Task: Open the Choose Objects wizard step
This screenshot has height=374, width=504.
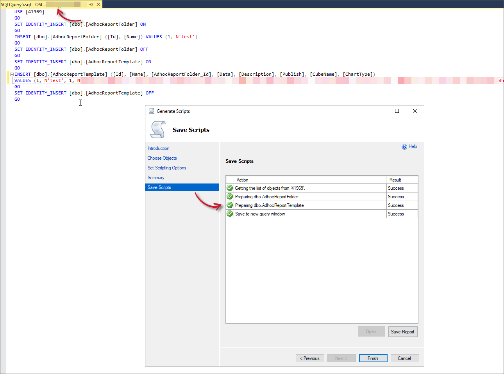Action: pos(162,158)
